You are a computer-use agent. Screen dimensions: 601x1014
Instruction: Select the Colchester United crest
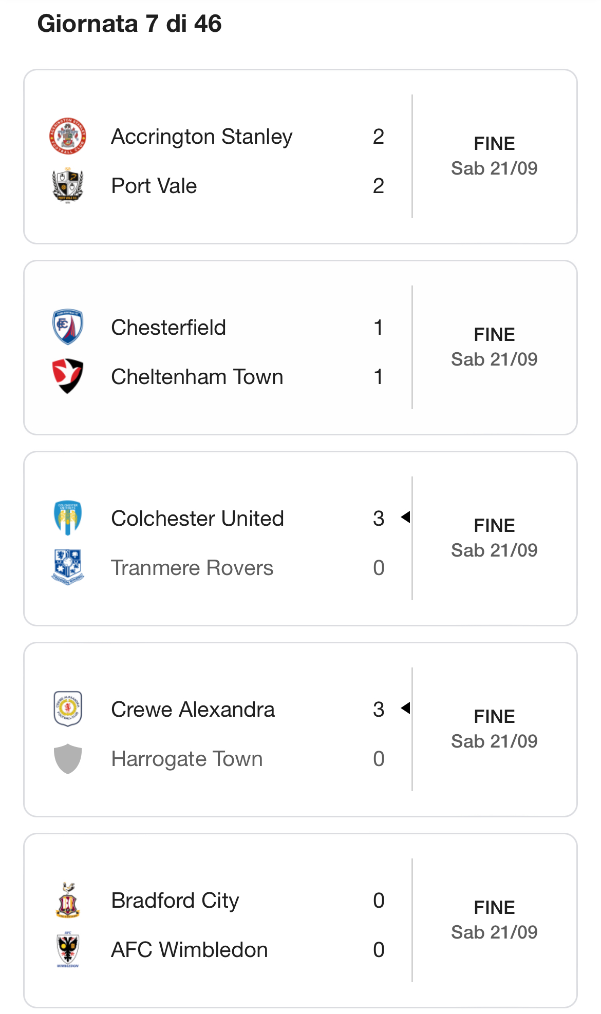(68, 518)
